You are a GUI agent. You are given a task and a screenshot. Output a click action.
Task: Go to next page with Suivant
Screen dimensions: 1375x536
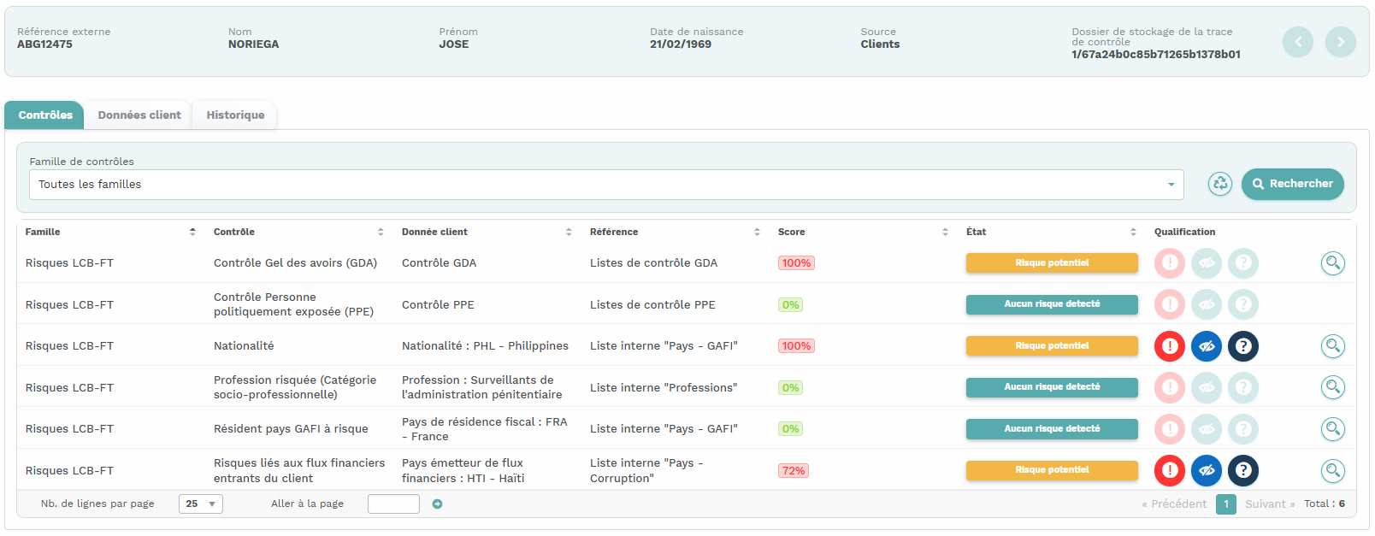tap(1270, 504)
